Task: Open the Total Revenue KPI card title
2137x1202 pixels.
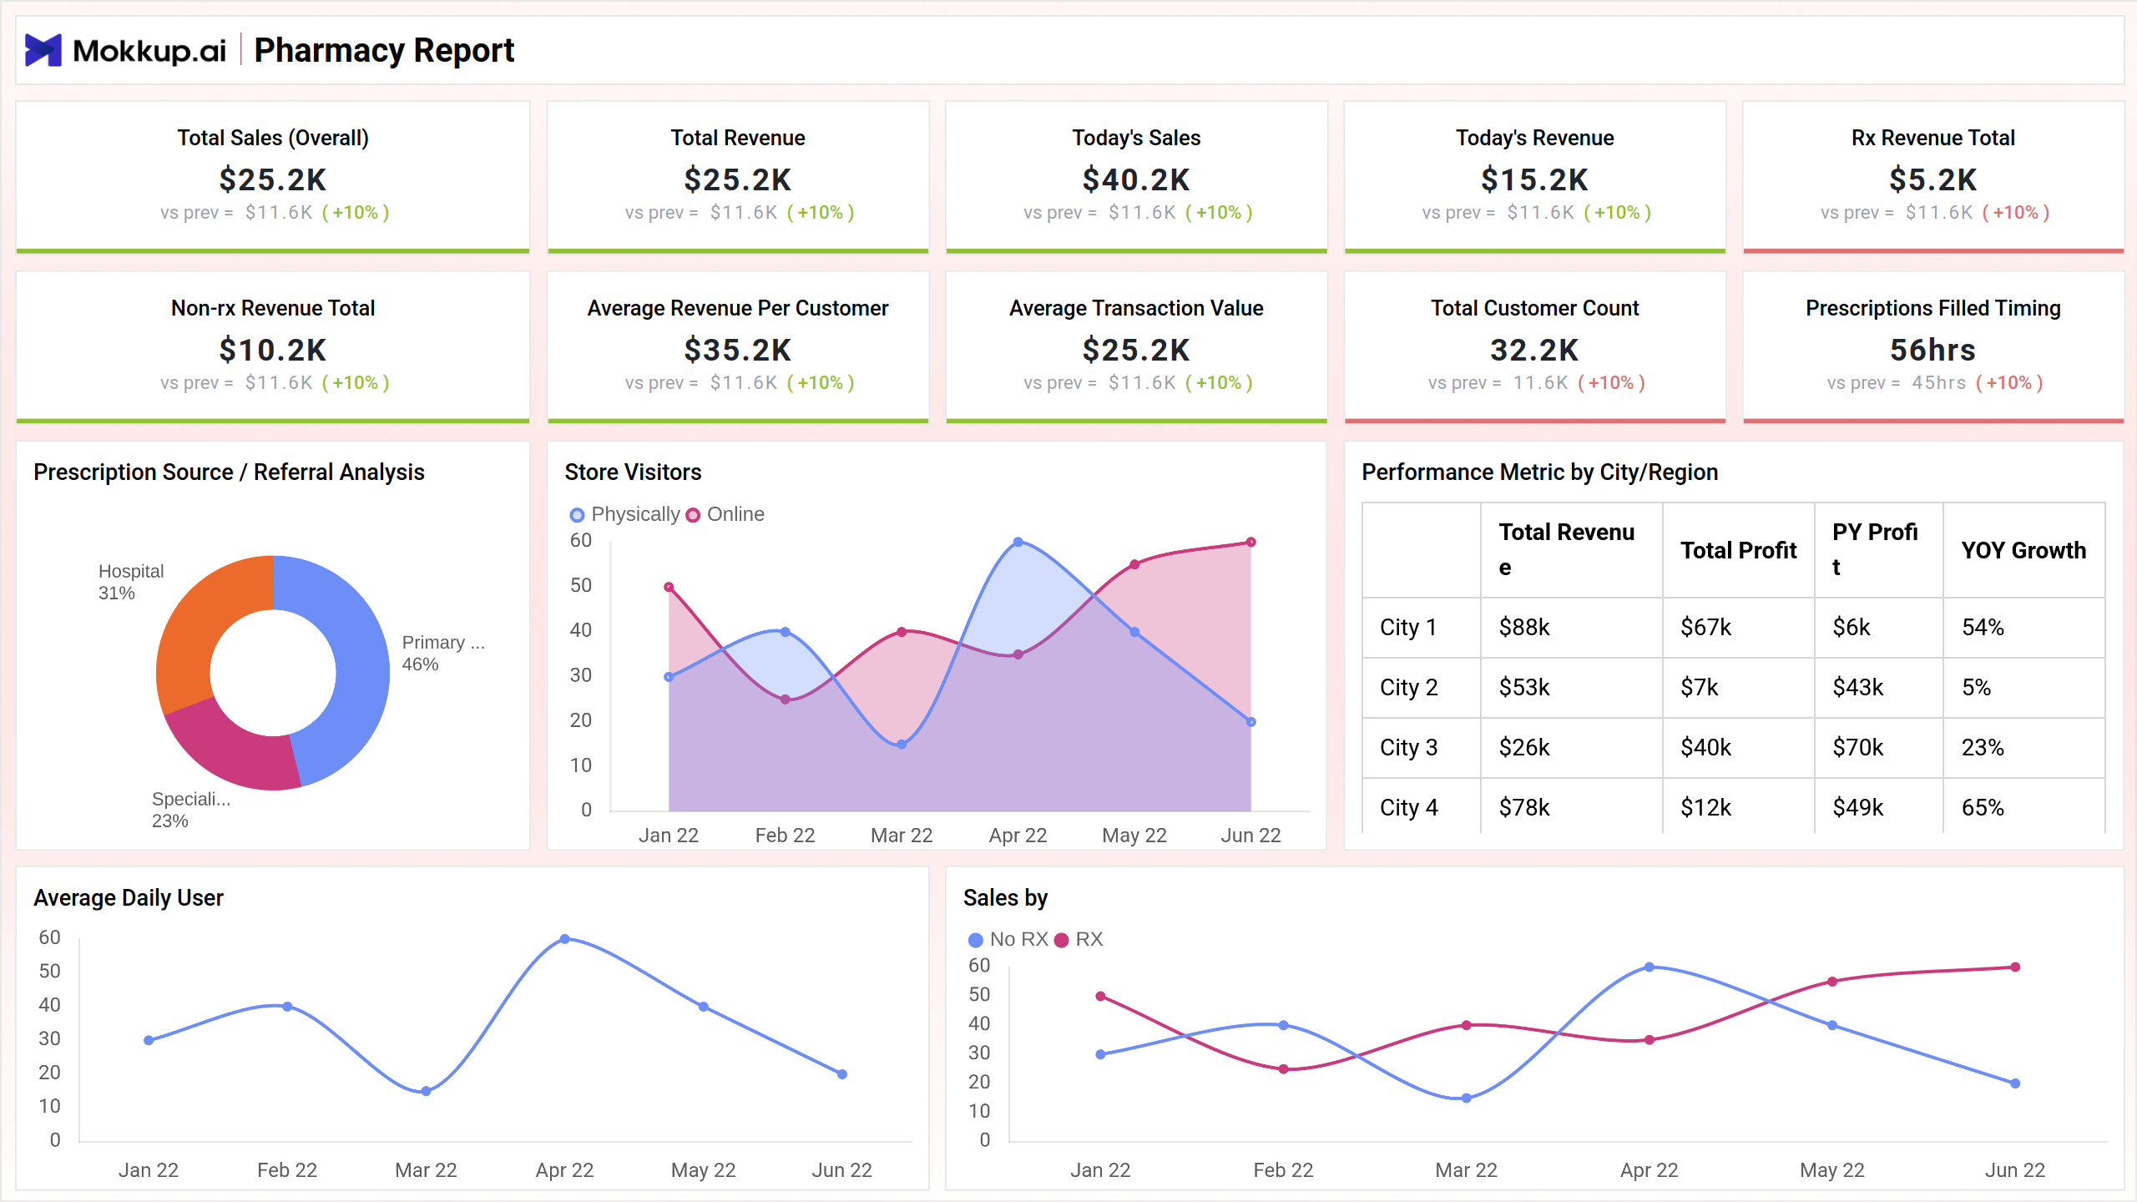Action: pos(738,138)
